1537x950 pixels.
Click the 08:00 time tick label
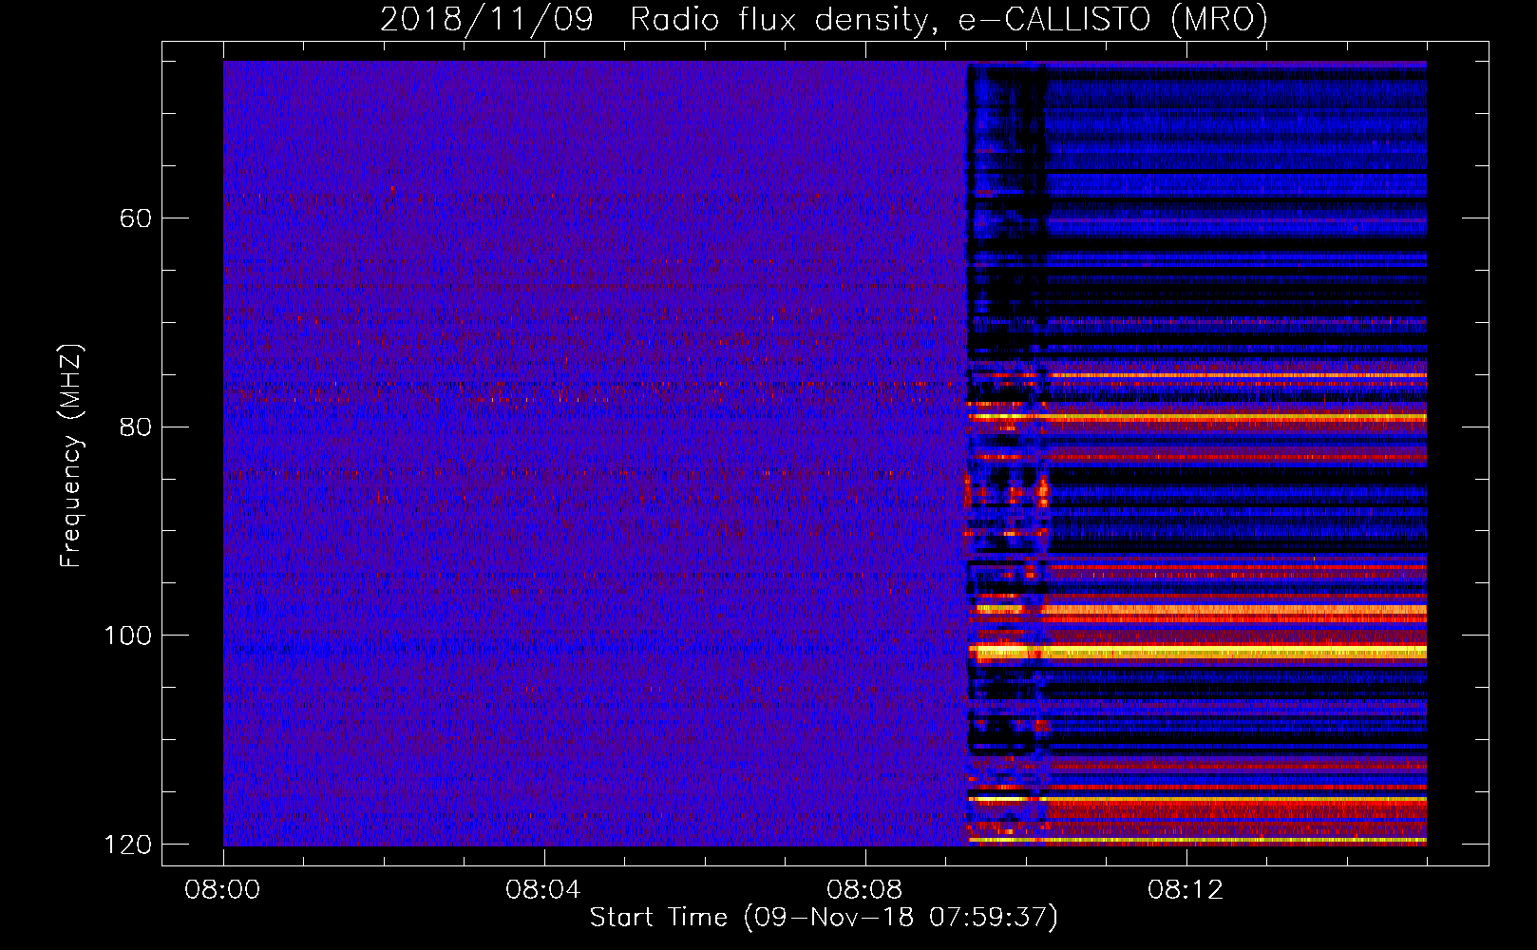223,890
